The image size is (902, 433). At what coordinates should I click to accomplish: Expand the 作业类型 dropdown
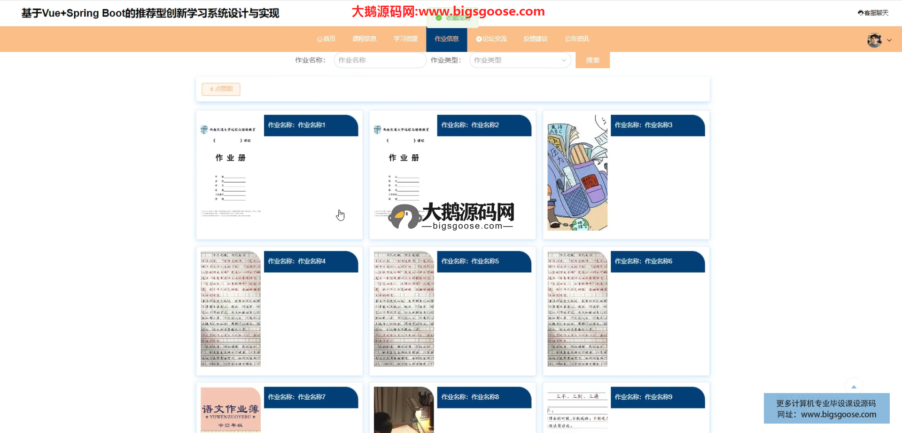520,60
